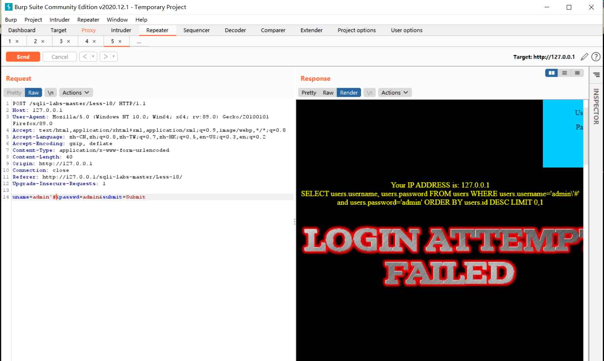Click the Send button

tap(23, 57)
